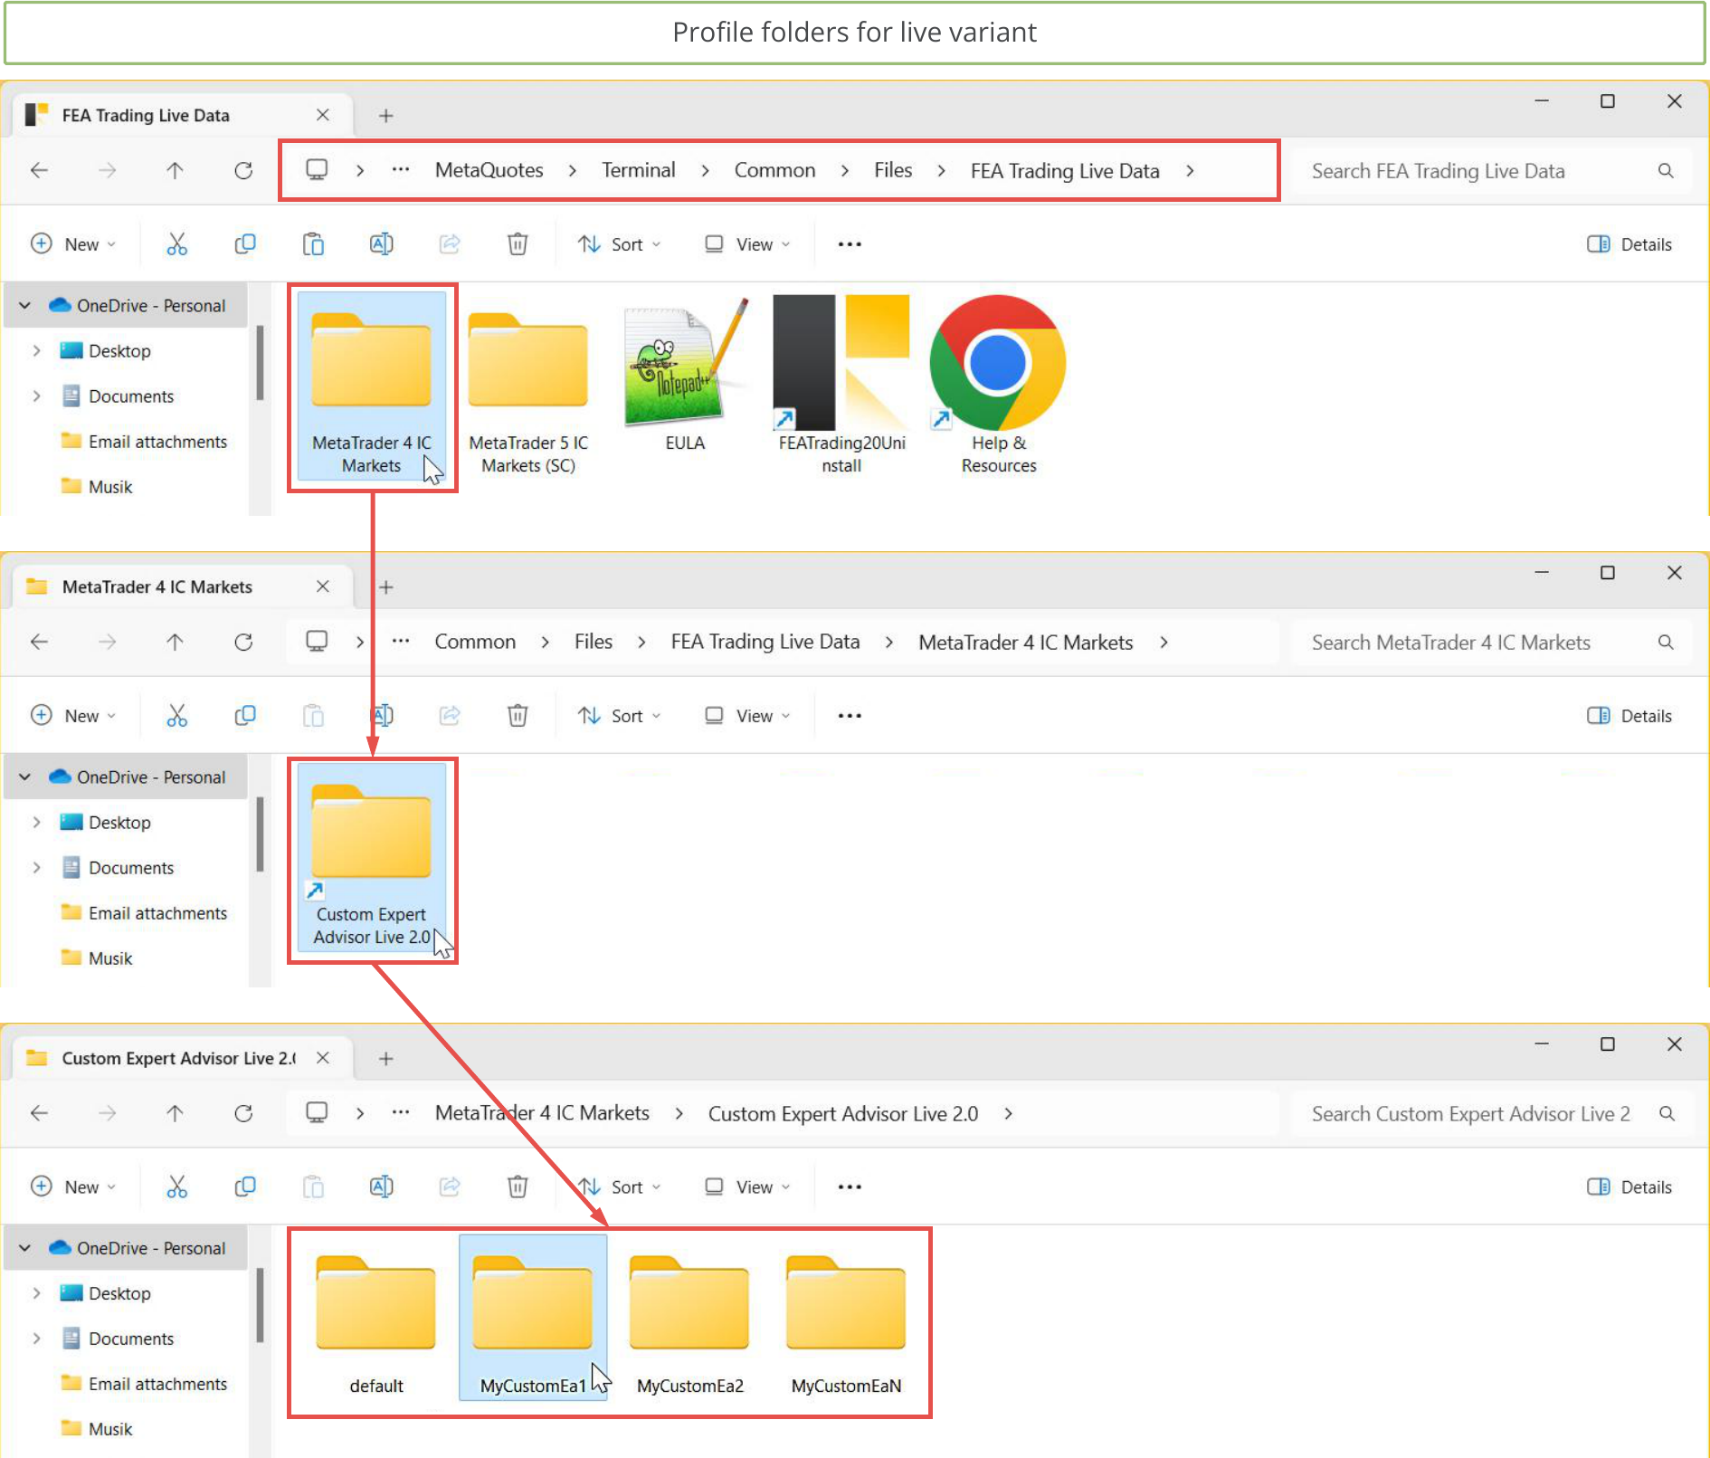This screenshot has height=1458, width=1710.
Task: Click FEA Trading Live Data in middle window breadcrumb
Action: coord(765,642)
